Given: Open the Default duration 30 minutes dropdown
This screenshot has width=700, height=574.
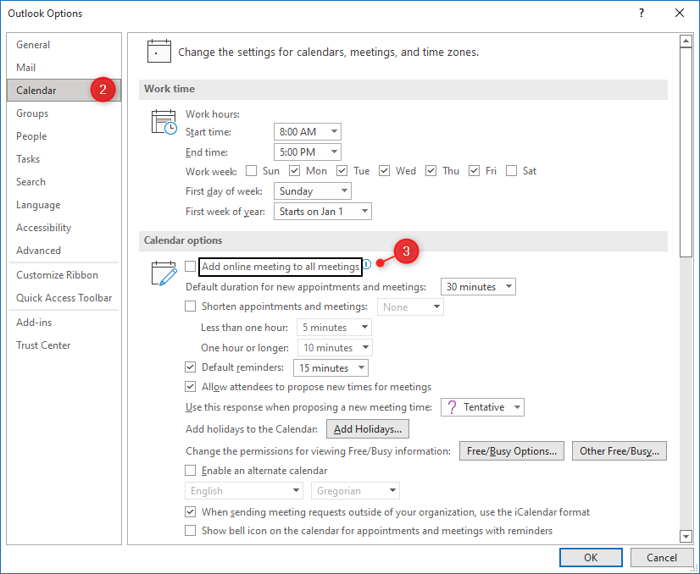Looking at the screenshot, I should point(478,287).
